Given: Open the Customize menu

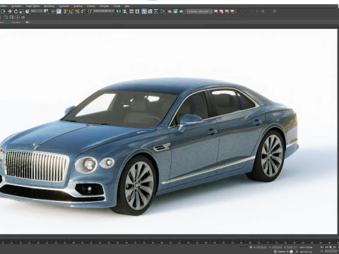Looking at the screenshot, I should [64, 6].
